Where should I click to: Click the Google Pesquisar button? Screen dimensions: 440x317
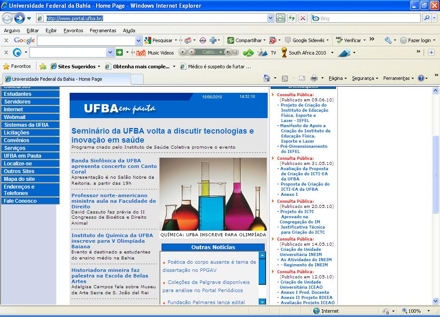159,40
